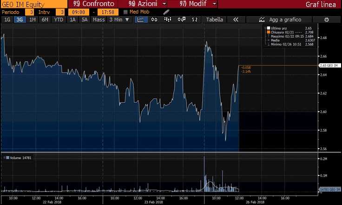Click the 2.65 GEO IM price tag
The image size is (342, 205).
pos(330,66)
